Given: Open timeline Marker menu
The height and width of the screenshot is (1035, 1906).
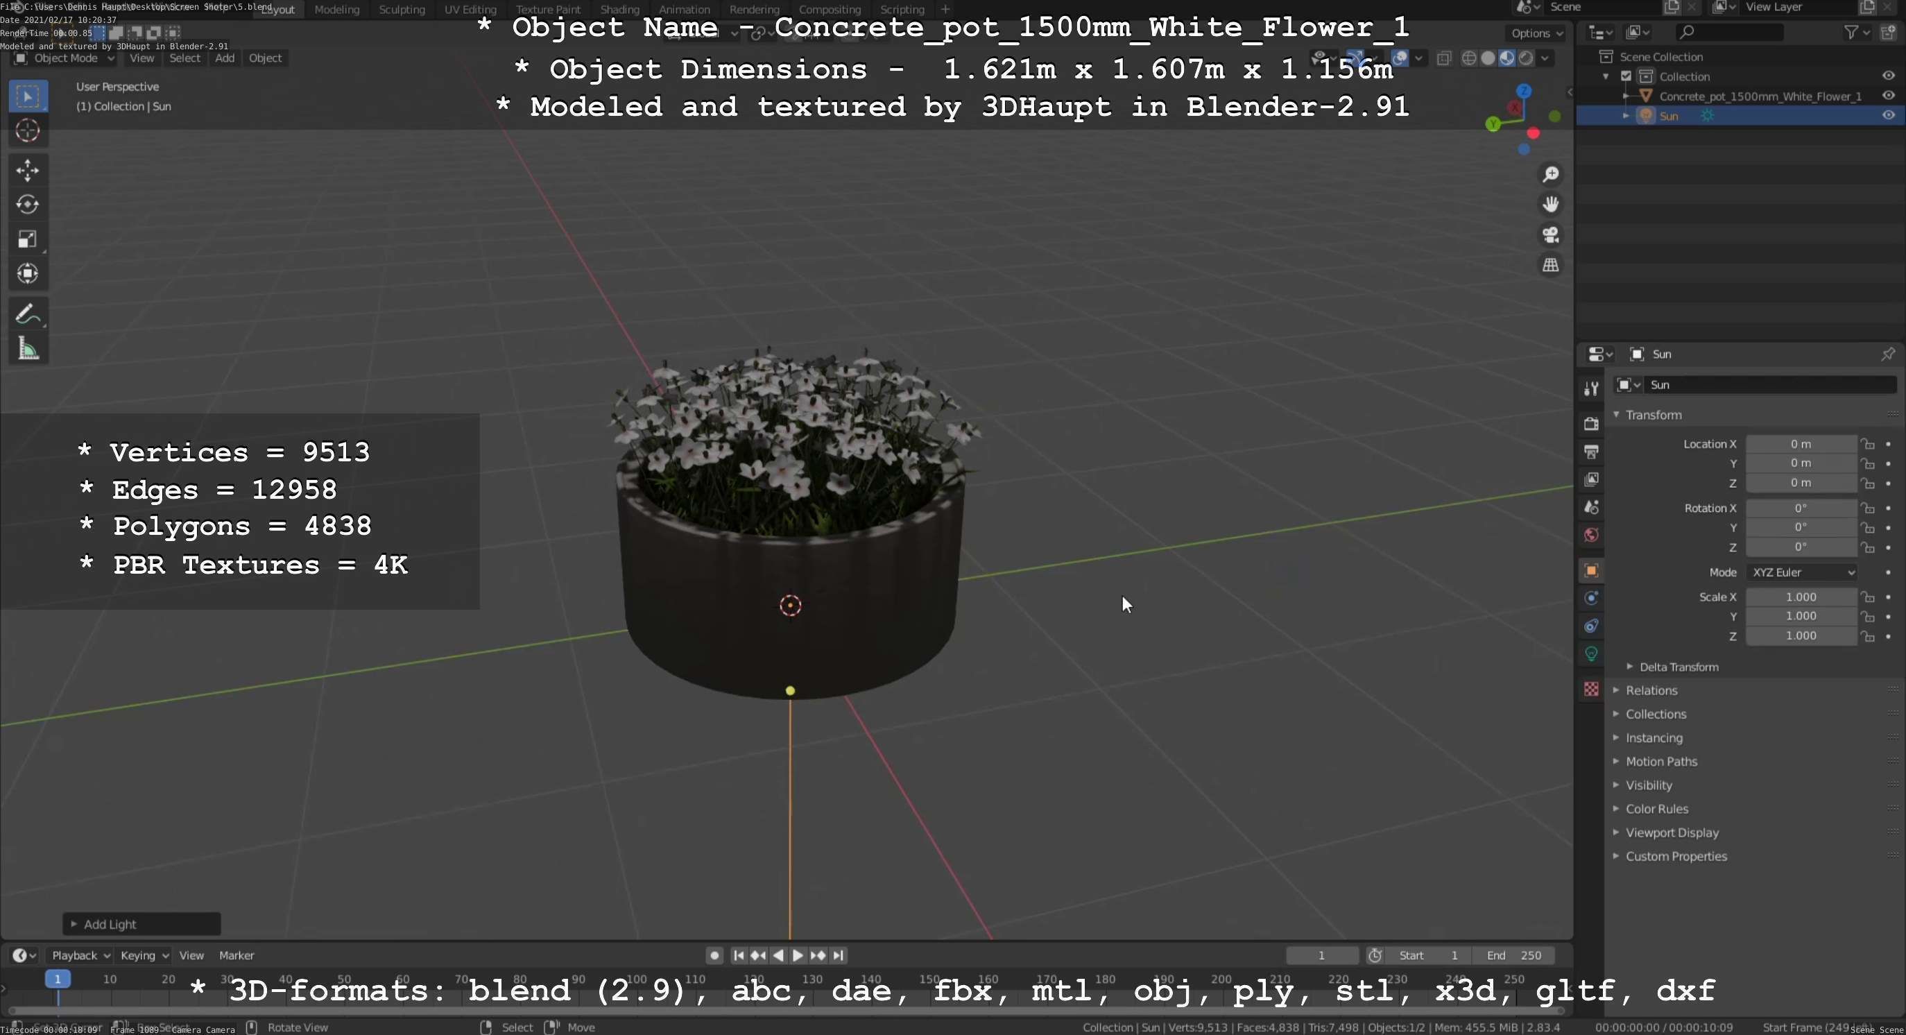Looking at the screenshot, I should pyautogui.click(x=236, y=955).
